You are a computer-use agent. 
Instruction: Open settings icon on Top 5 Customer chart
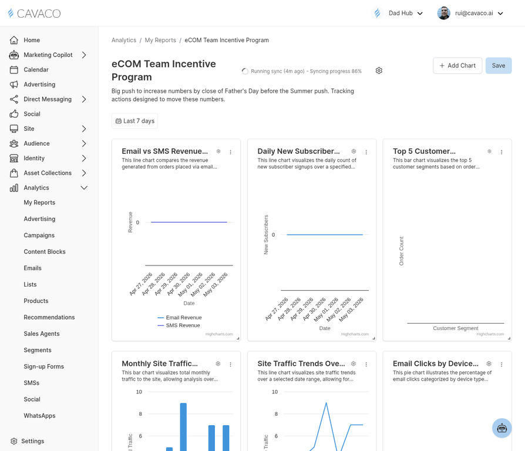coord(489,152)
